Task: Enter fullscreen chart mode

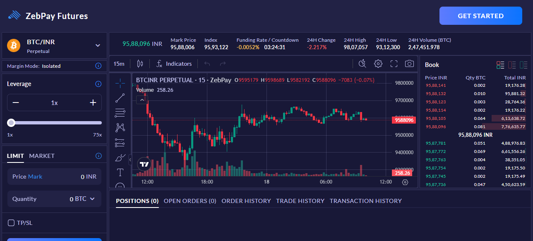Action: [x=394, y=64]
